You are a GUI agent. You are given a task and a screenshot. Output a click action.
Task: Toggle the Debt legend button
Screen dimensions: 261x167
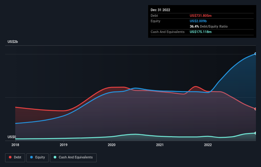pos(15,157)
